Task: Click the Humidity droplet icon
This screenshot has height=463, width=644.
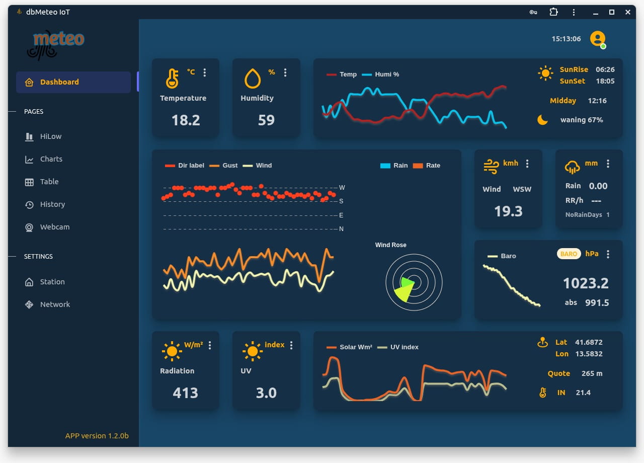Action: pyautogui.click(x=252, y=78)
